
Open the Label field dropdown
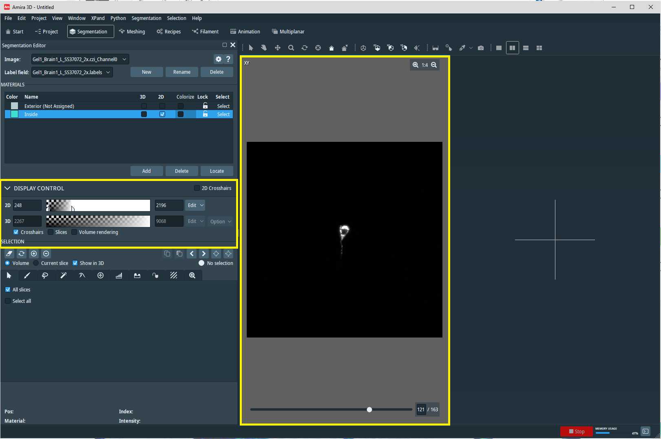(72, 72)
